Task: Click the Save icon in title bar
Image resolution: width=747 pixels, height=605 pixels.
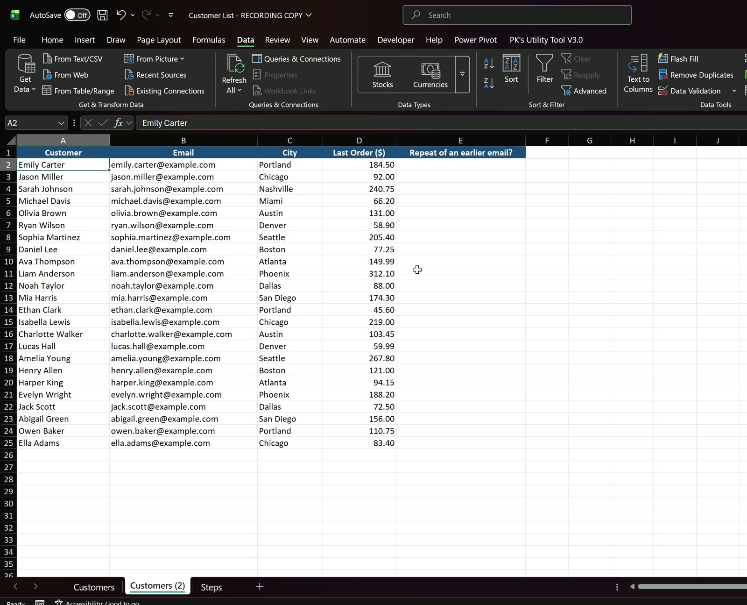Action: click(102, 15)
